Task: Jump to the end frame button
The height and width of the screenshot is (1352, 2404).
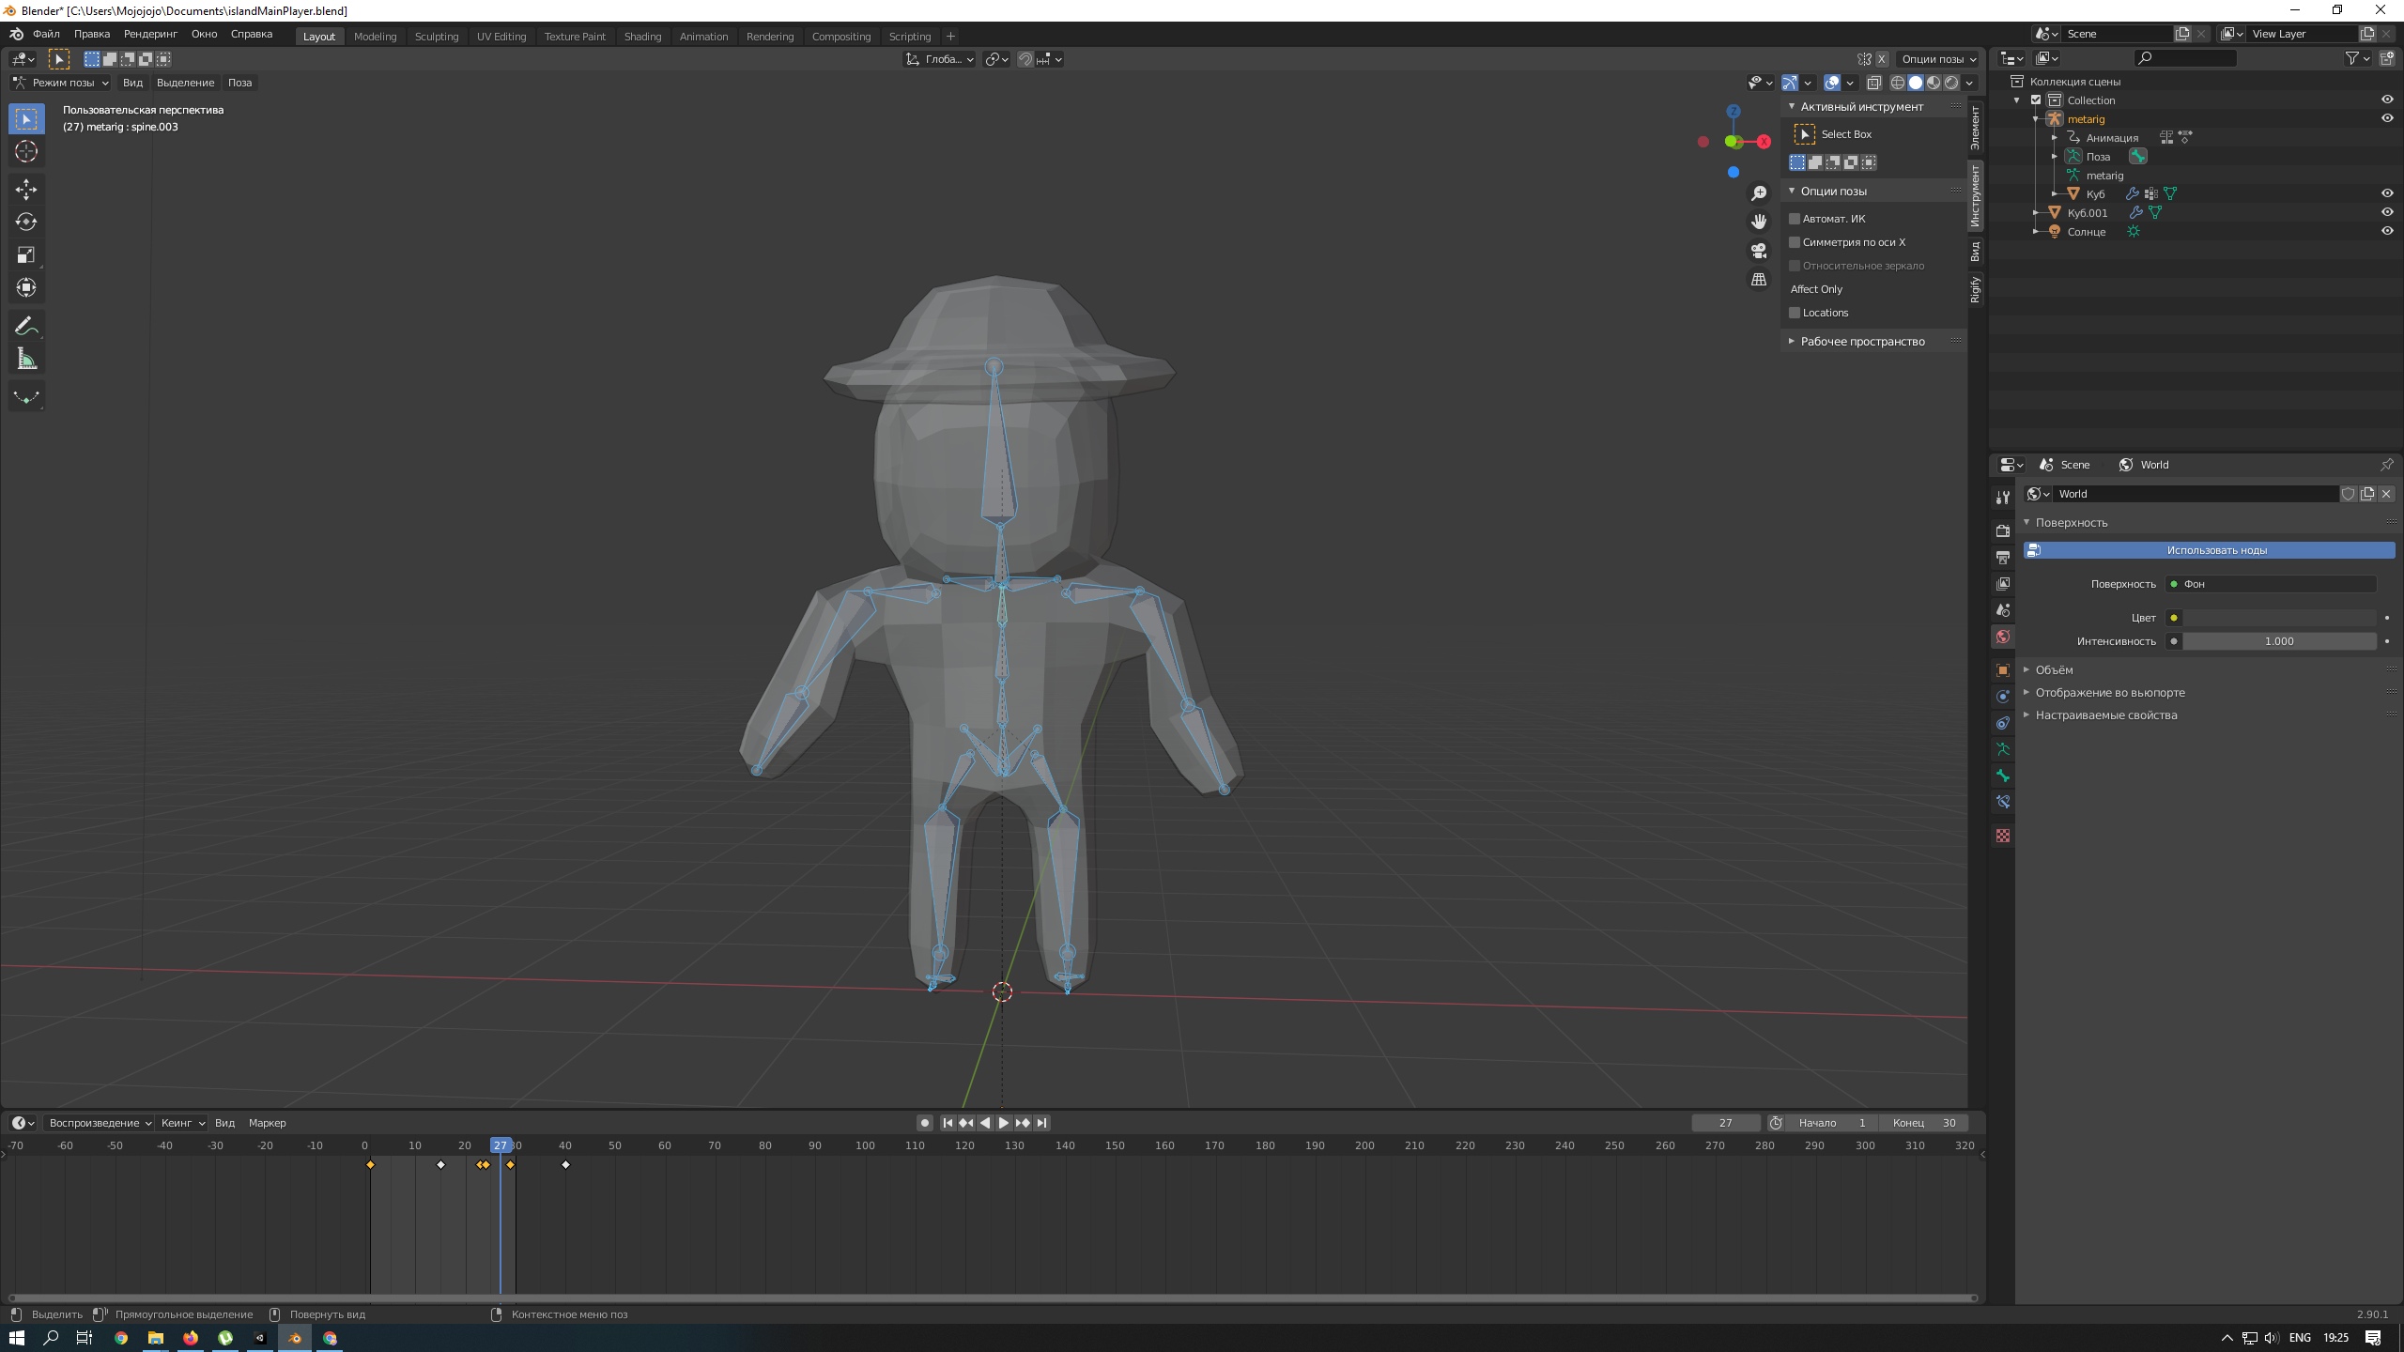Action: [1041, 1123]
